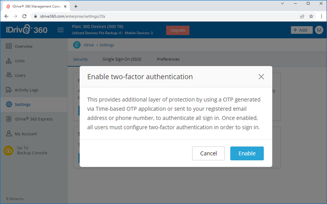Switch to Single Sign-On (SSO) tab
Image resolution: width=327 pixels, height=204 pixels.
point(122,59)
